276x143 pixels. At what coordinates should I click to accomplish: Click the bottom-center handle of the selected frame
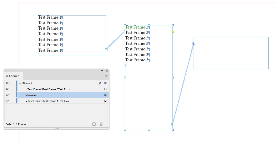click(149, 130)
